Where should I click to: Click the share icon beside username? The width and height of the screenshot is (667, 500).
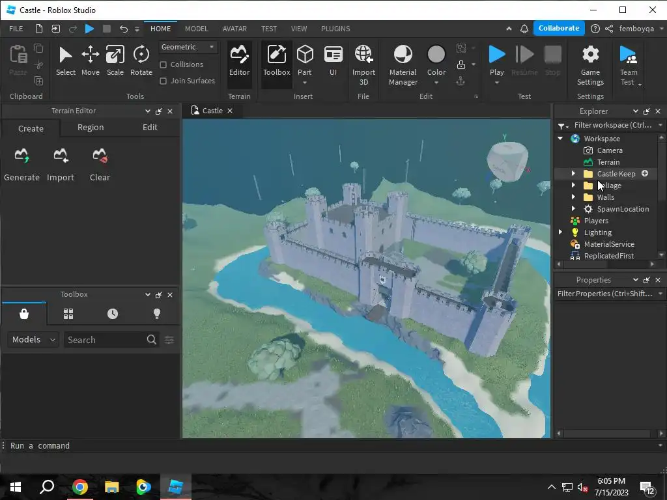coord(609,29)
